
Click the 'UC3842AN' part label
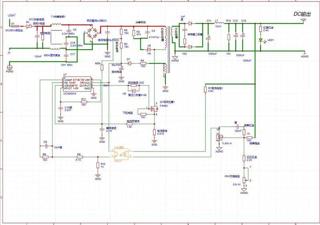pos(70,94)
